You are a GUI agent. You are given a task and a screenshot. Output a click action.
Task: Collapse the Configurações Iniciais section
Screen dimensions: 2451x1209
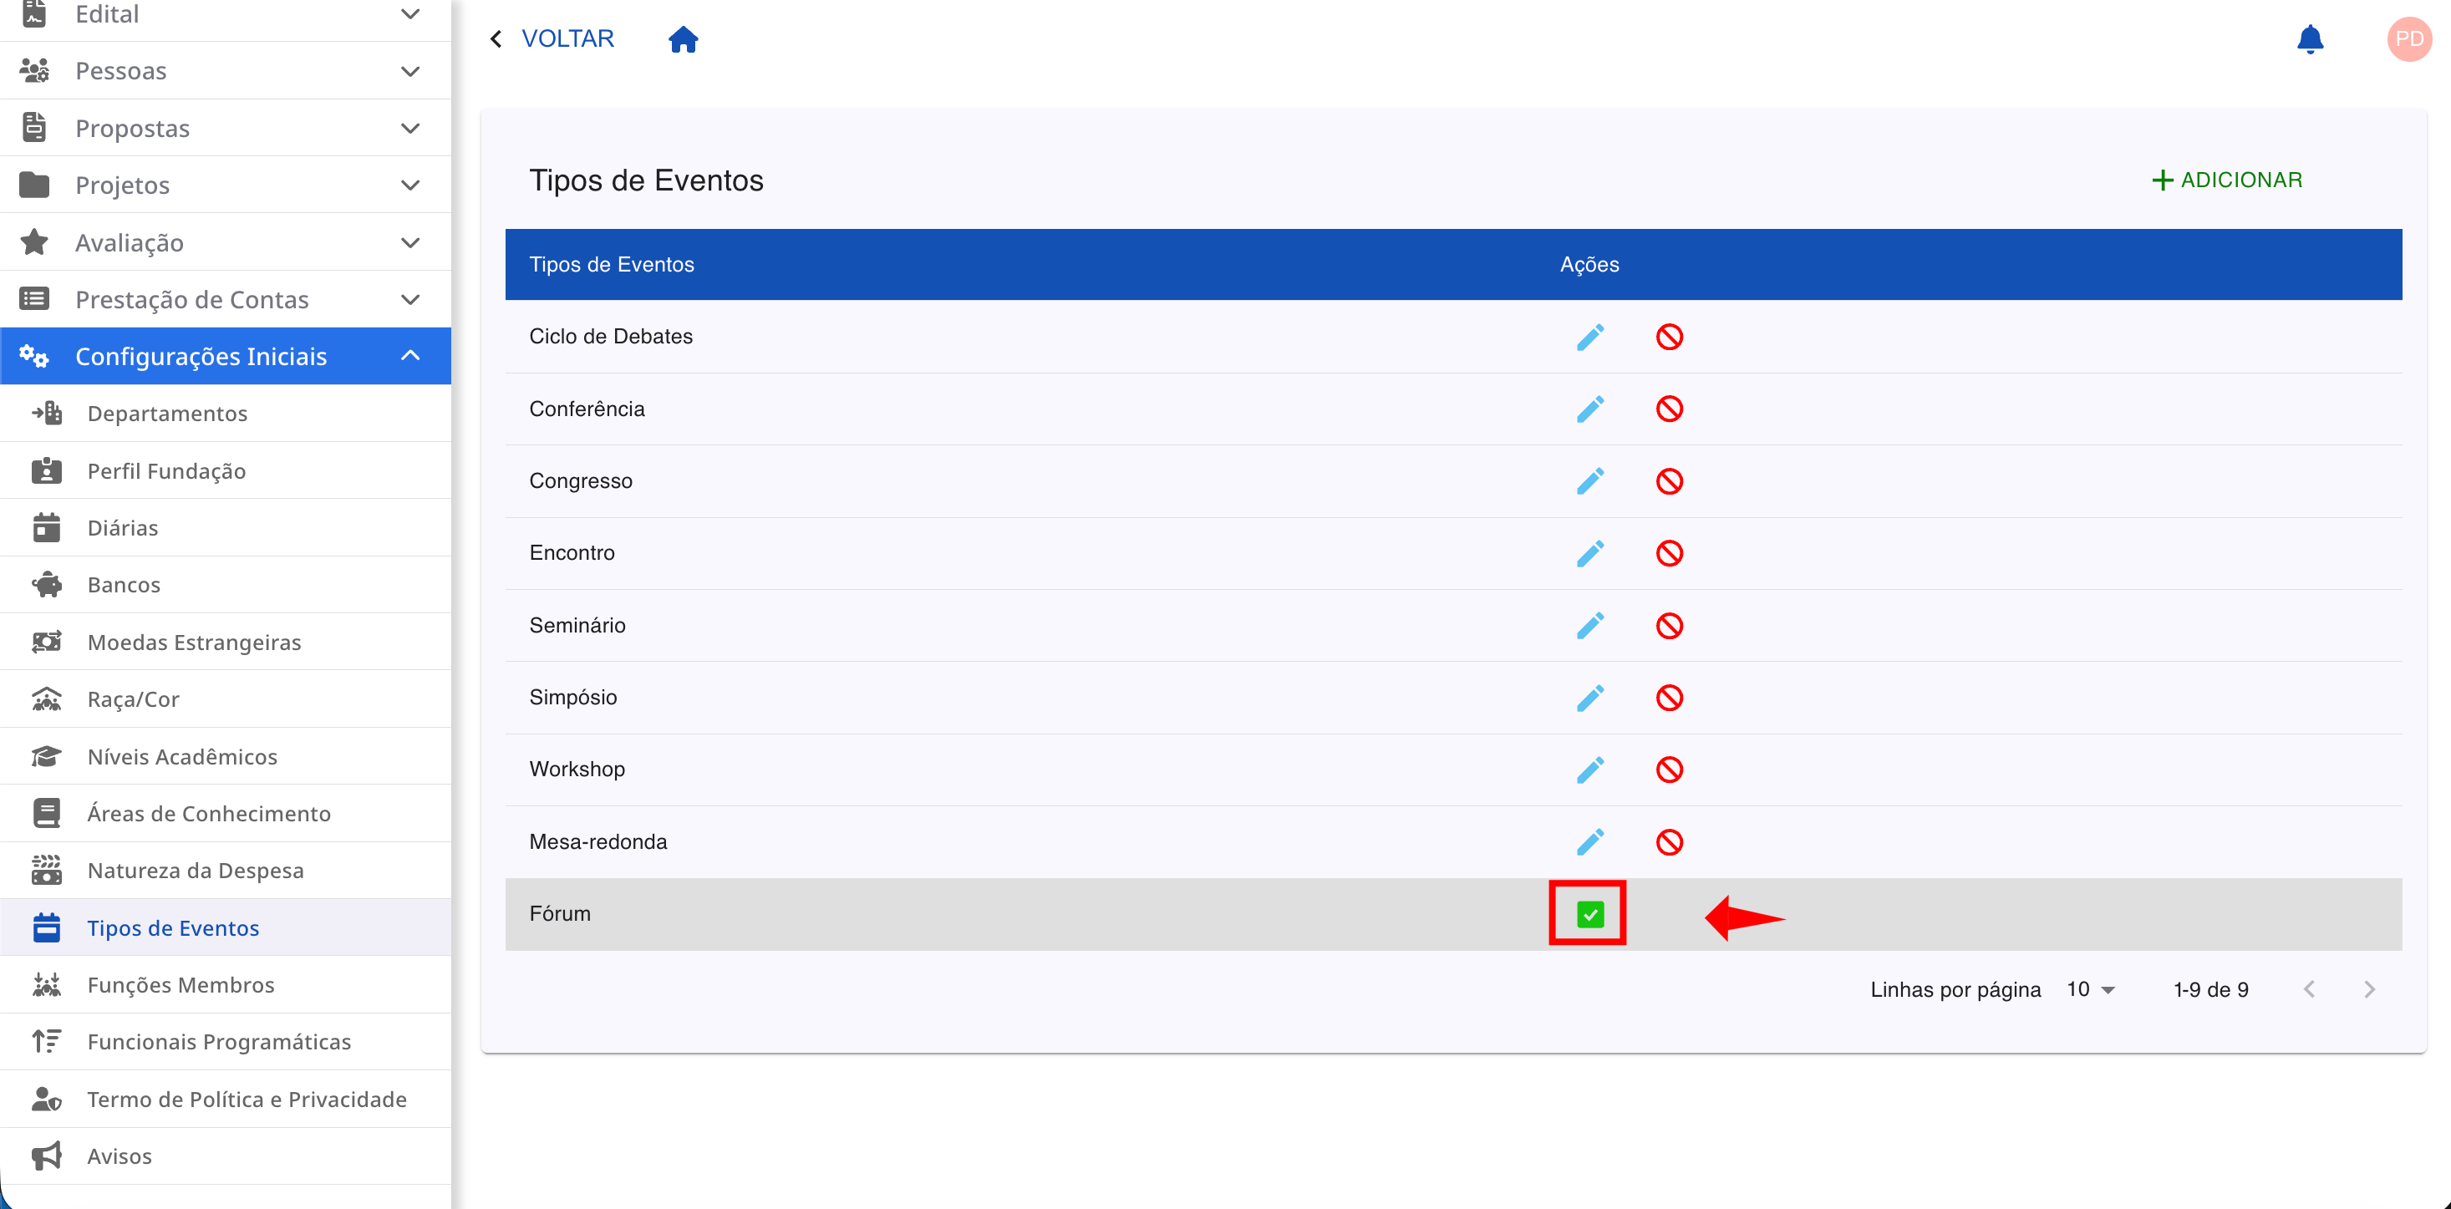(226, 356)
